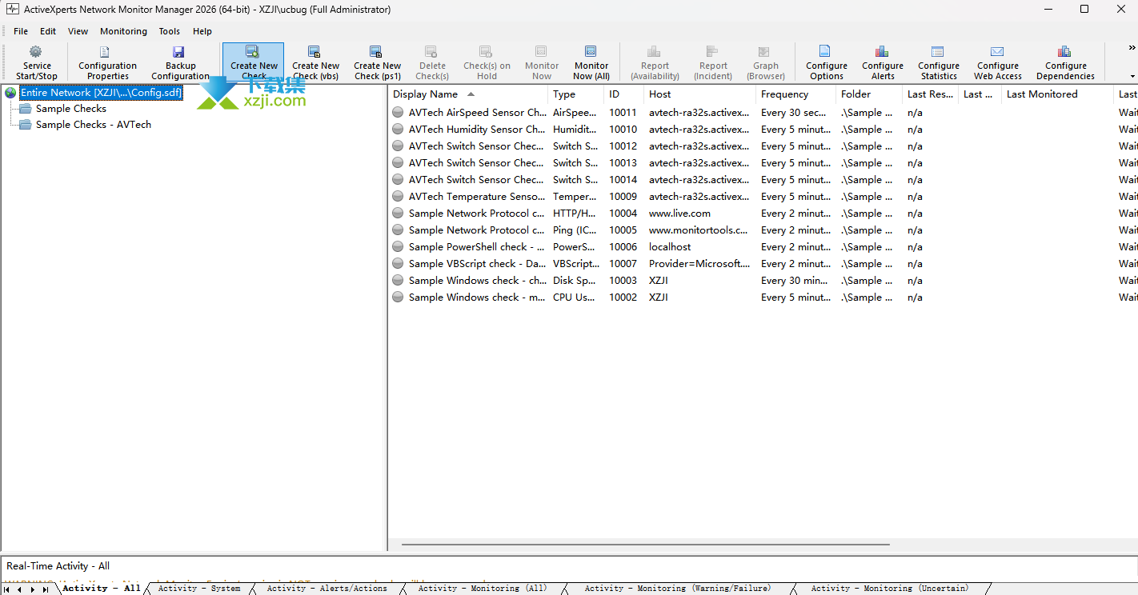This screenshot has width=1138, height=595.
Task: Open the Monitoring menu
Action: pos(123,31)
